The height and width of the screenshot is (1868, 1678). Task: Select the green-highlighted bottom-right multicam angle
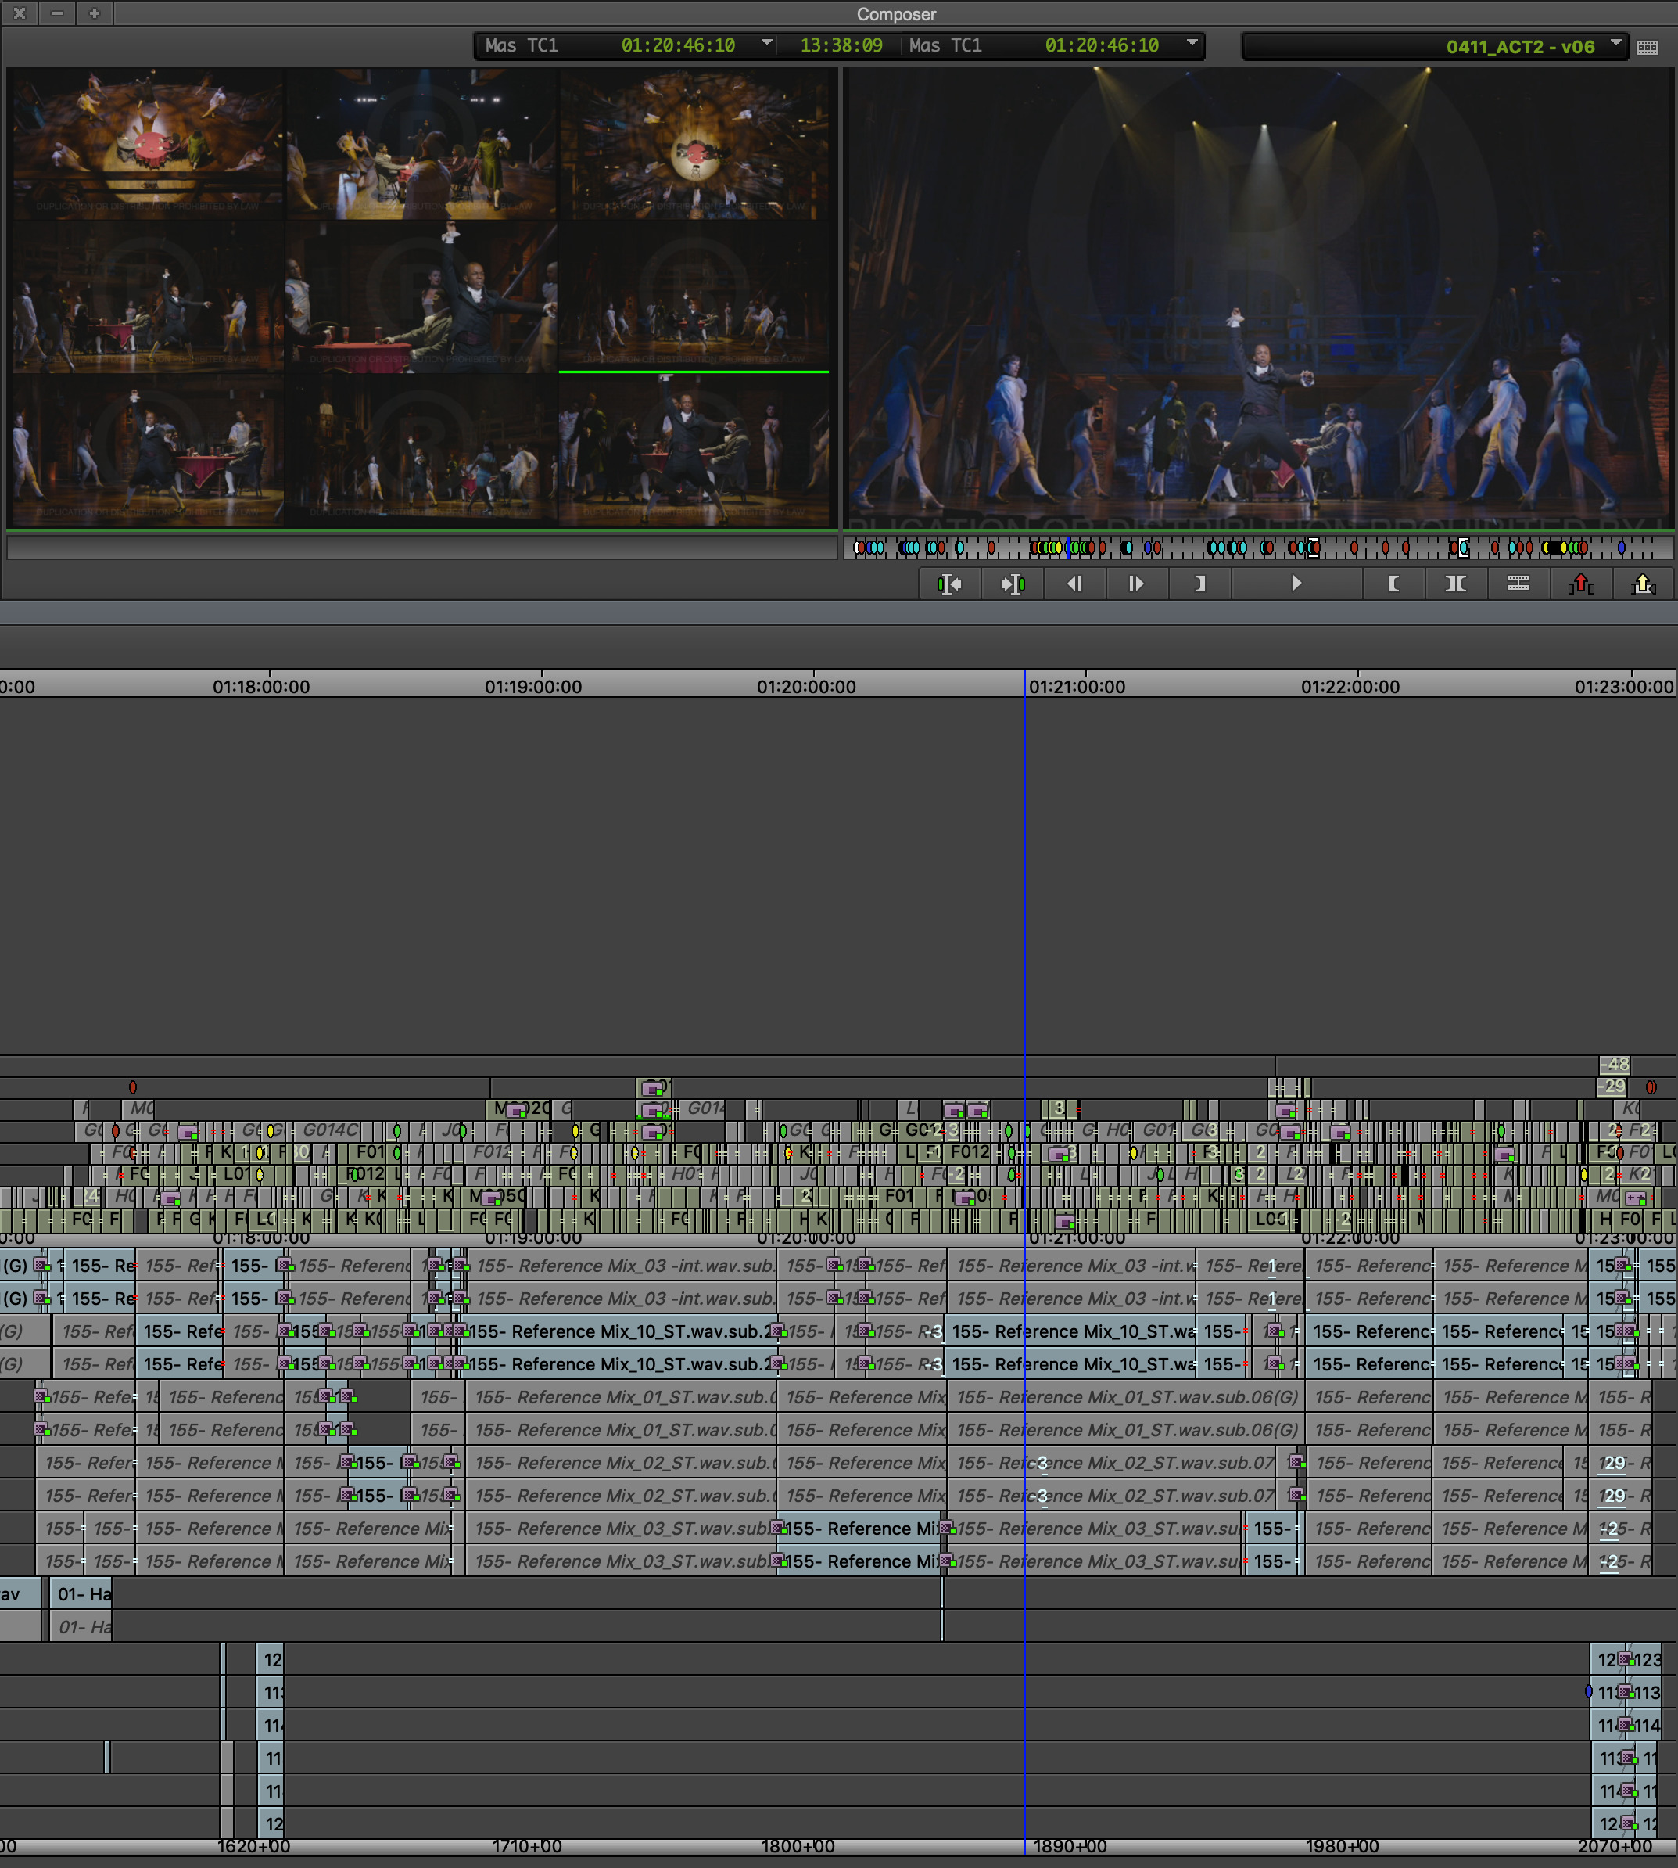coord(695,451)
